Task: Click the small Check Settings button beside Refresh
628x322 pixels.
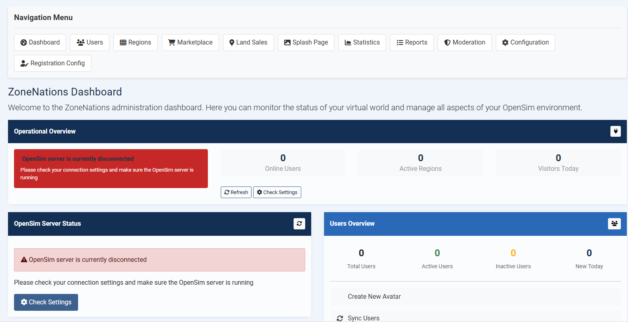Action: 277,192
